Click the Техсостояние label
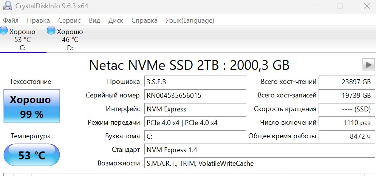The image size is (376, 176). 31,82
